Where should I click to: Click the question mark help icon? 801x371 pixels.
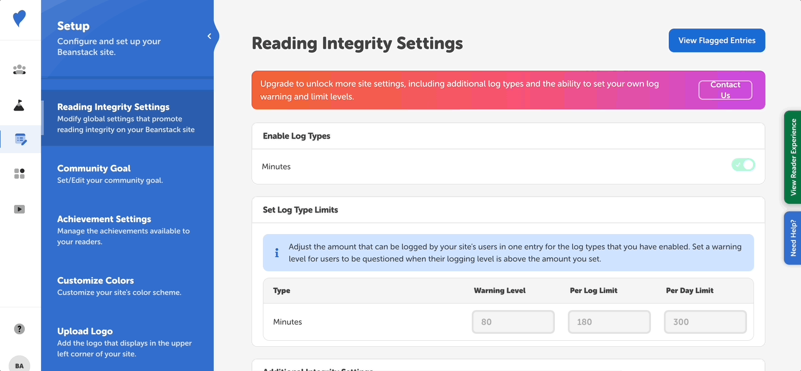(19, 329)
